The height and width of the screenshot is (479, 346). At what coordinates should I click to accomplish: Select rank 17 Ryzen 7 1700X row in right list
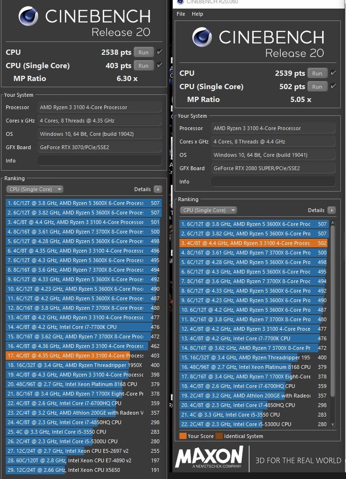pos(254,377)
